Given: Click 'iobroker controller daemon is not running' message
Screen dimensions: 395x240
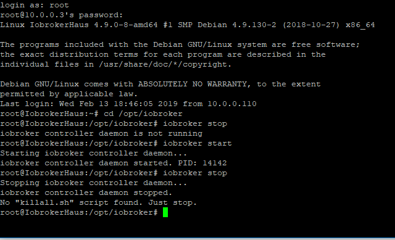Looking at the screenshot, I should (101, 133).
